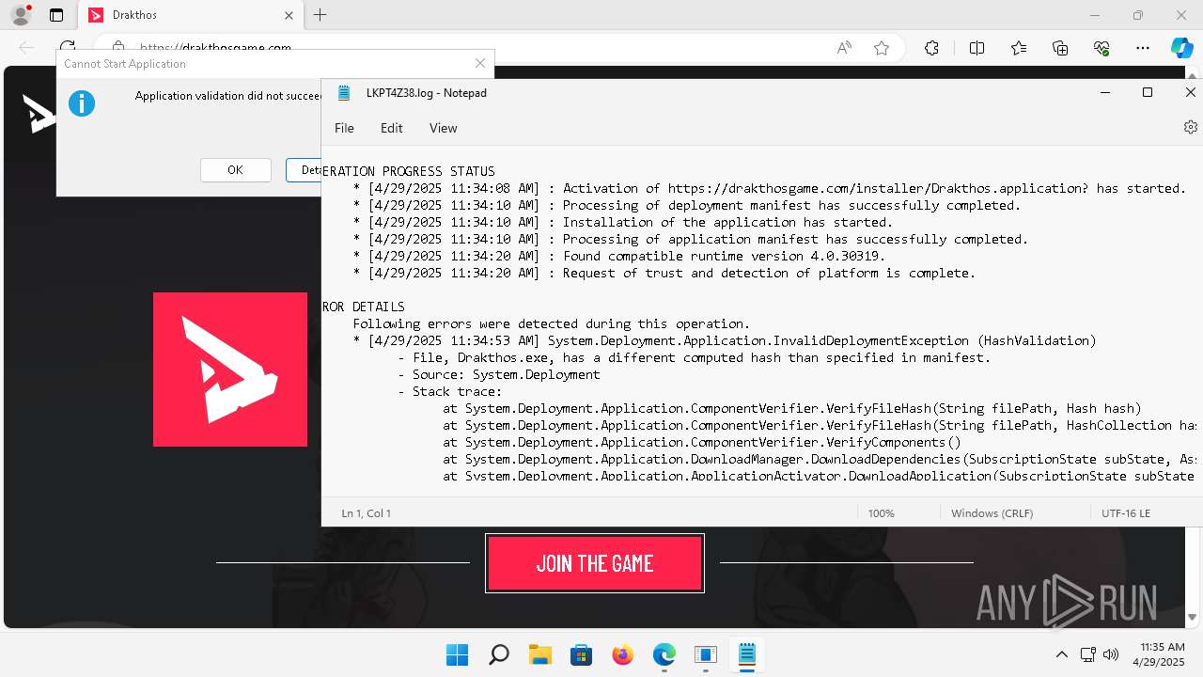
Task: Click the red Drakthos logo image
Action: click(230, 369)
